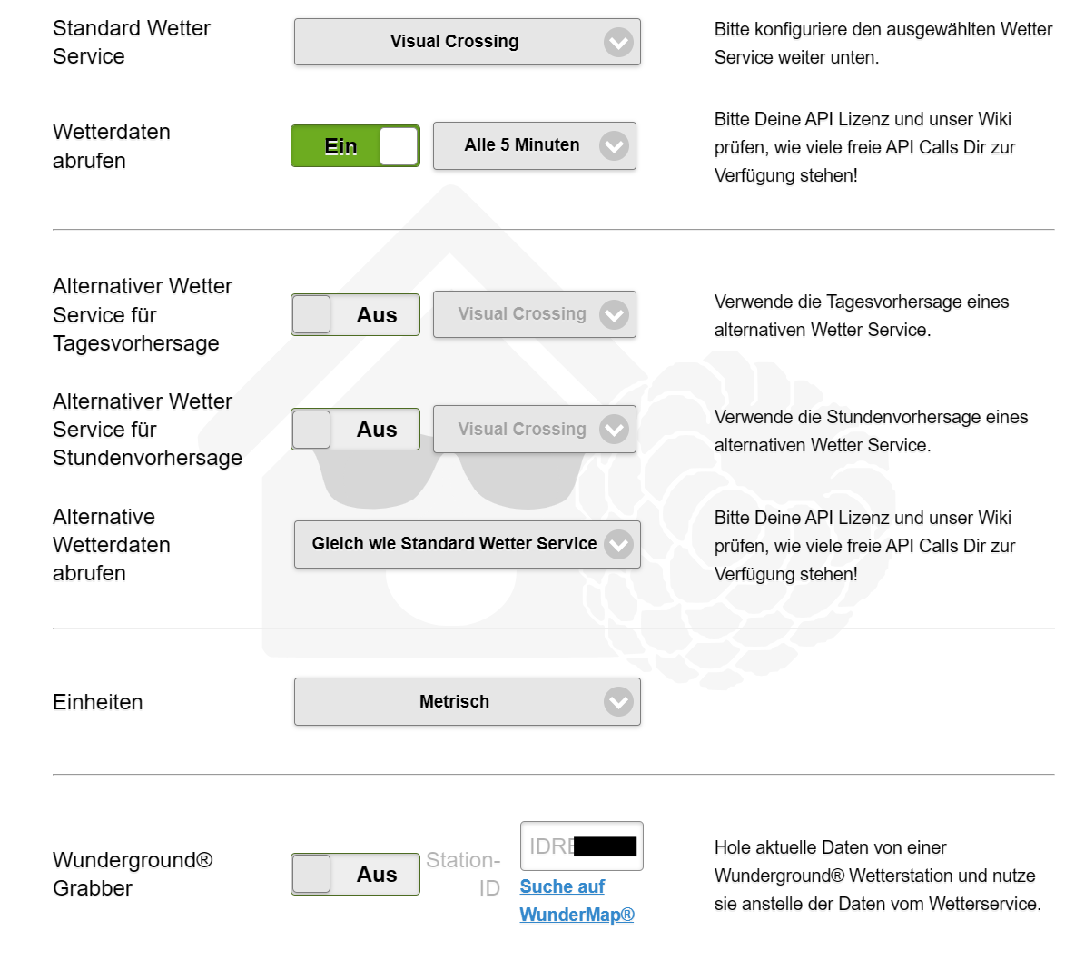Click chevron icon on Stundenvorhersage Visual Crossing dropdown
The width and height of the screenshot is (1065, 960).
[x=614, y=429]
